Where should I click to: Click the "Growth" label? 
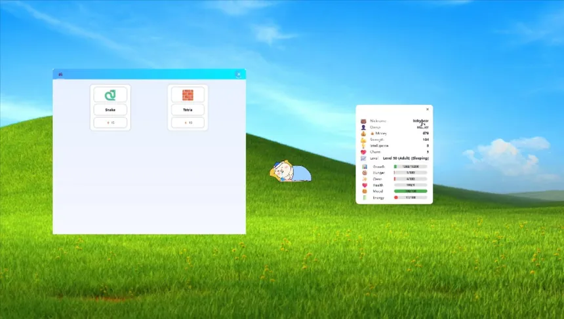379,166
